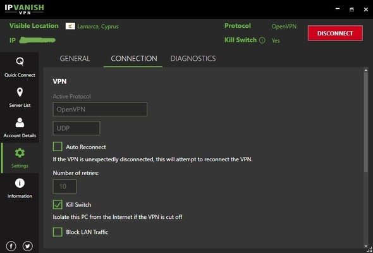Click the scrollbar up arrow
Viewport: 373px width, 253px height.
pyautogui.click(x=366, y=70)
